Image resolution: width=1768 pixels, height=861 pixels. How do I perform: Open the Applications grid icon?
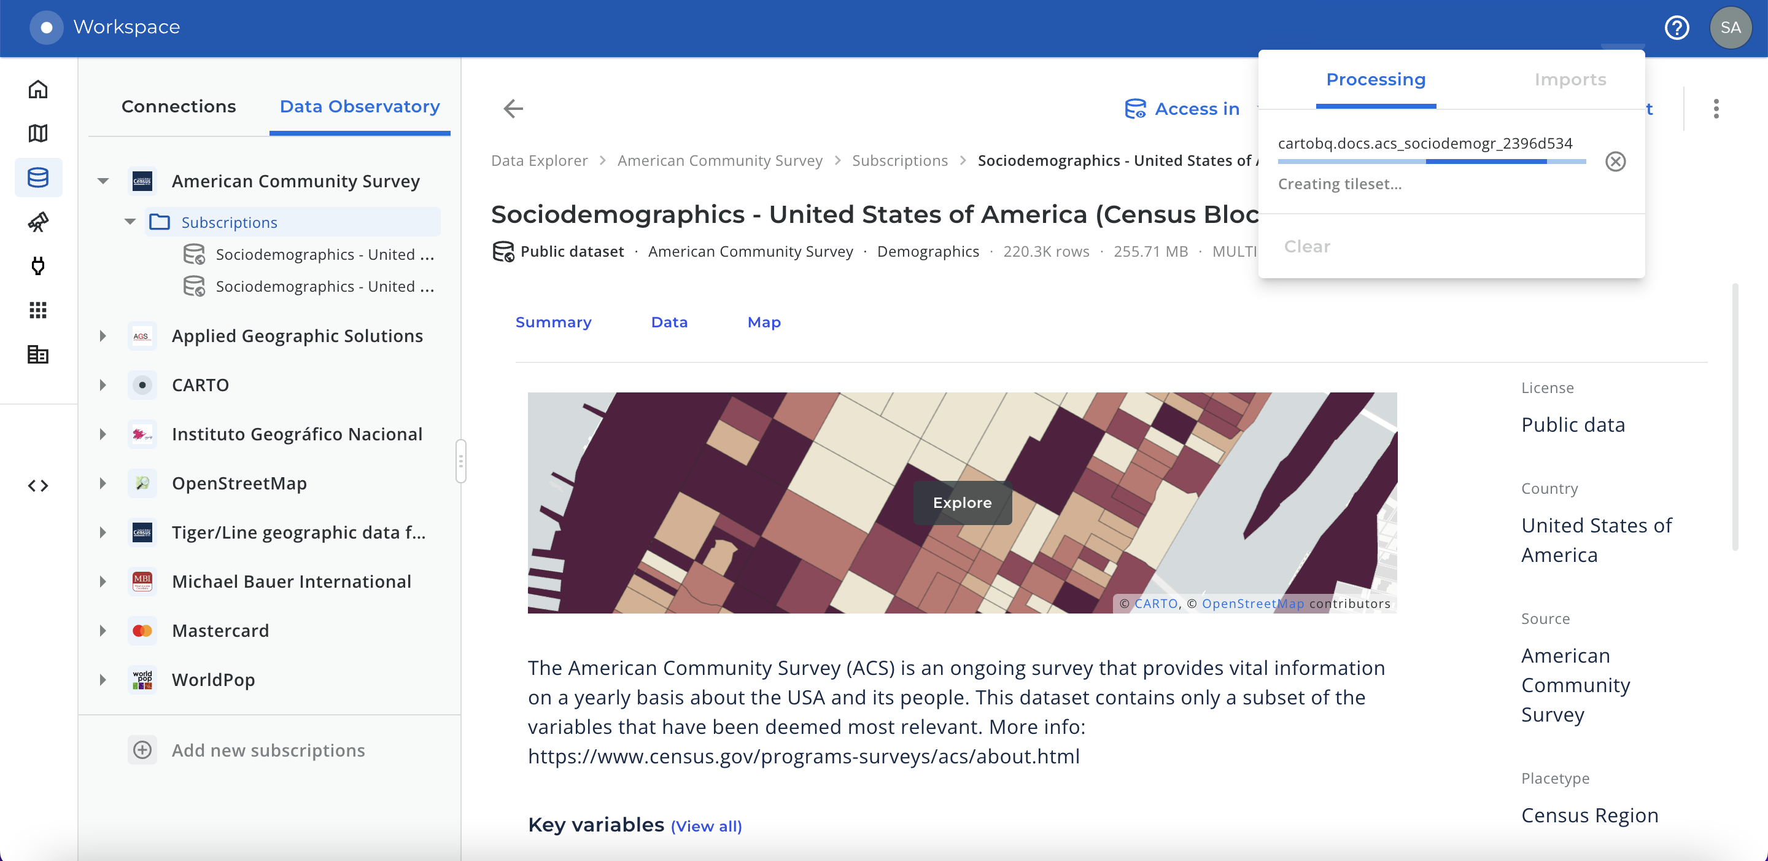pyautogui.click(x=37, y=310)
